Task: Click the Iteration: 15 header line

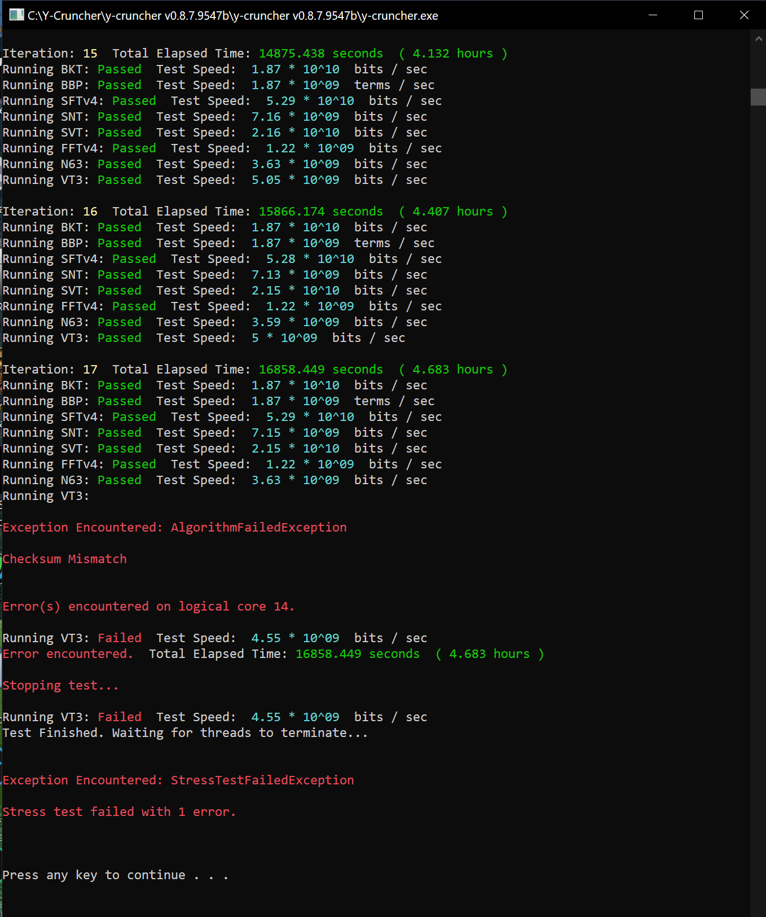Action: pyautogui.click(x=254, y=54)
